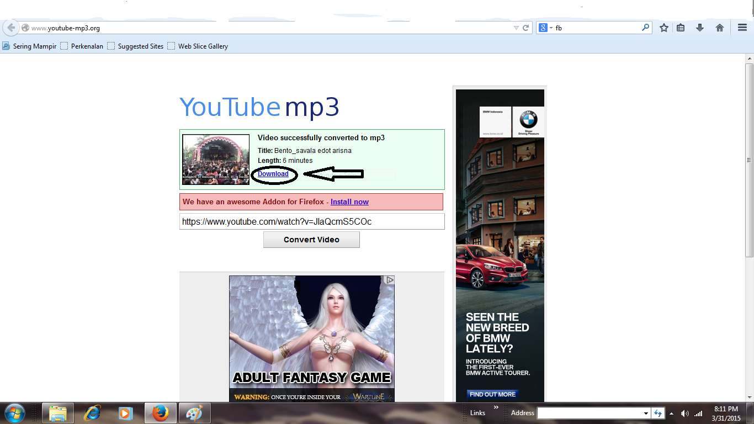Switch to Firefox in the taskbar
Viewport: 754px width, 424px height.
click(161, 413)
